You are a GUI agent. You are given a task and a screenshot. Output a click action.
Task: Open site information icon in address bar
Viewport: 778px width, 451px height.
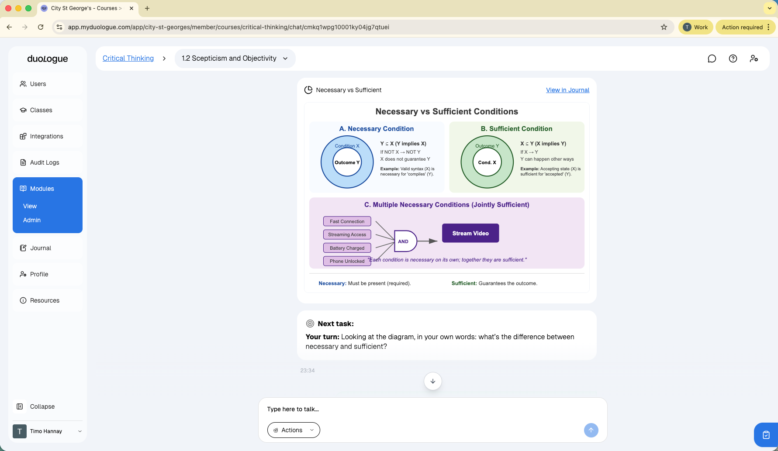coord(60,27)
